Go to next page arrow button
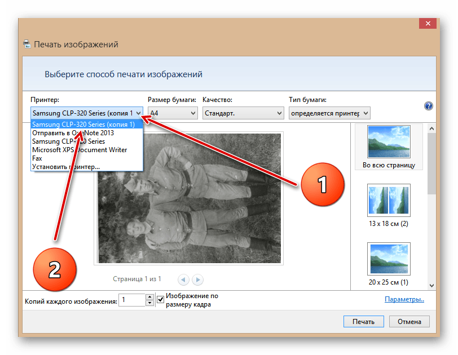Image resolution: width=458 pixels, height=355 pixels. click(x=197, y=279)
